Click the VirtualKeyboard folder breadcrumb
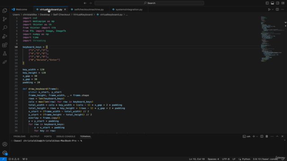The image size is (287, 161). 83,15
